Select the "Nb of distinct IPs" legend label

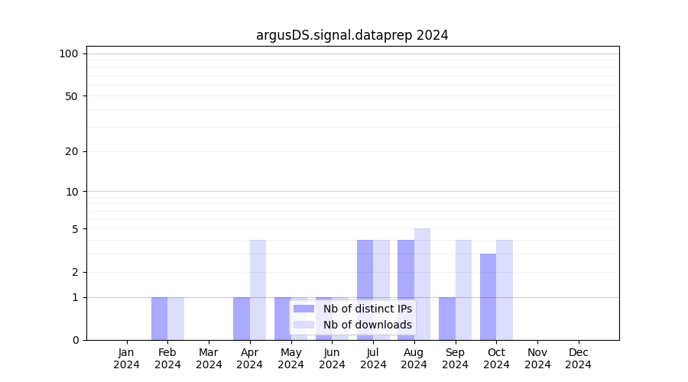[x=367, y=309]
